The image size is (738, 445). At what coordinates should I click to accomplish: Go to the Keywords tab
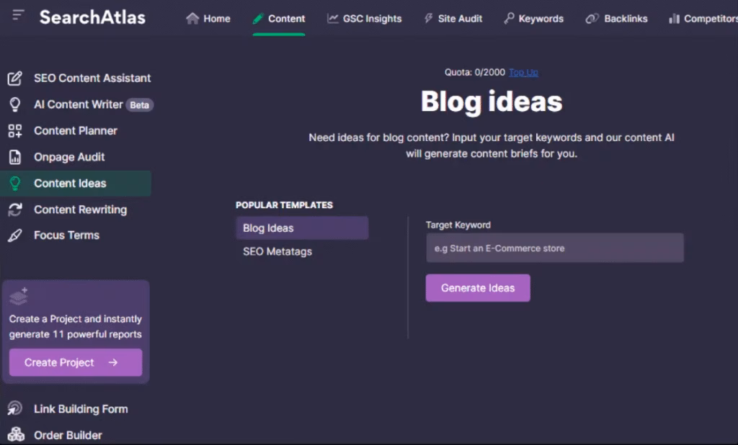pos(533,19)
